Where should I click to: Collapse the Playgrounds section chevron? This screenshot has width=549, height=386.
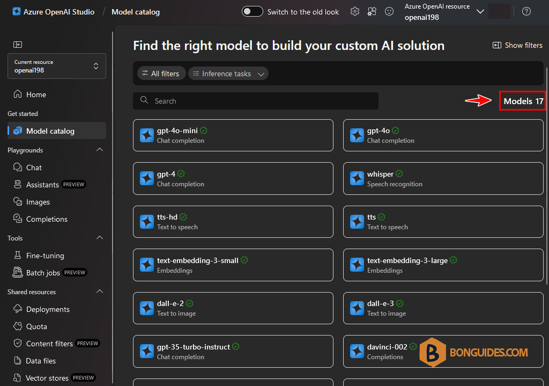[x=100, y=150]
